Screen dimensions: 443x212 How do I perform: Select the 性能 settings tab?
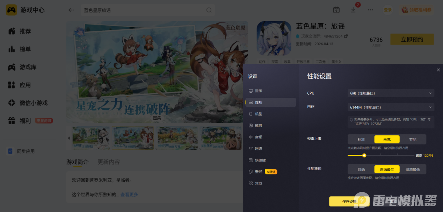pos(270,102)
